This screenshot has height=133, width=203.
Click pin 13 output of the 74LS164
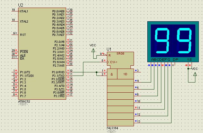click(x=139, y=121)
